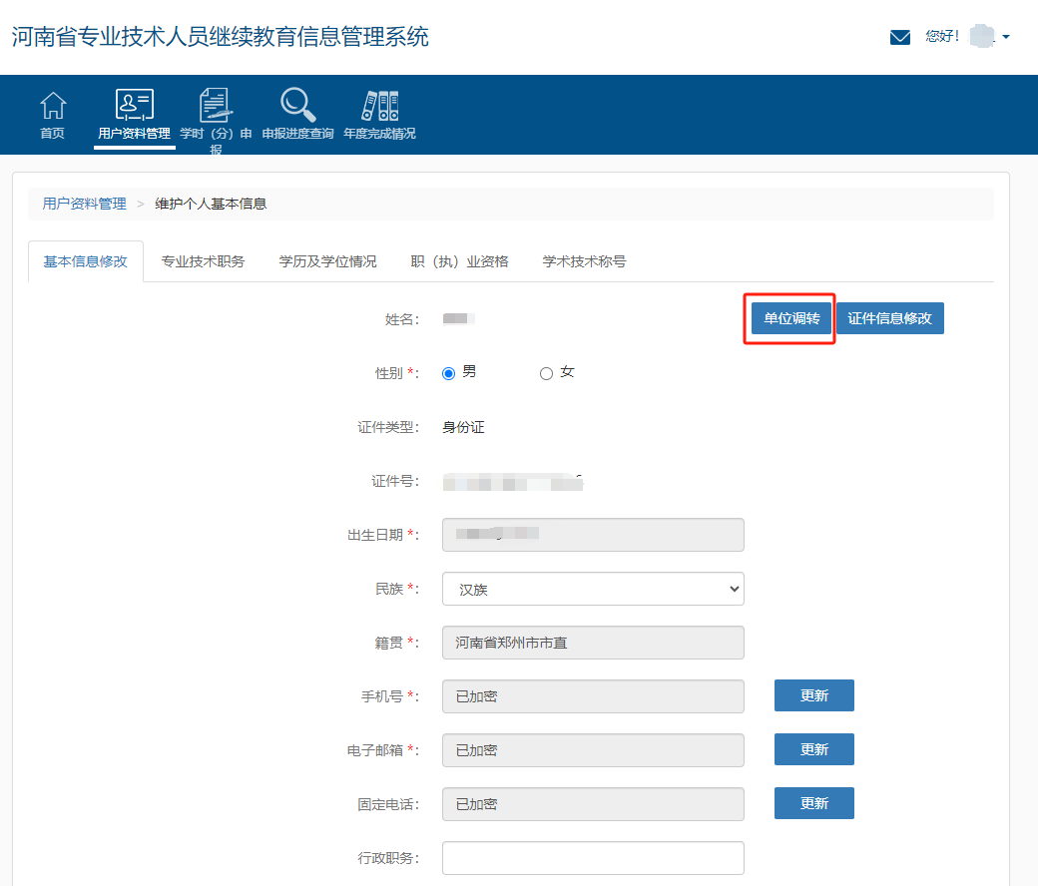Screen dimensions: 1038x886
Task: Click 用户资料管理 breadcrumb link
Action: [84, 204]
